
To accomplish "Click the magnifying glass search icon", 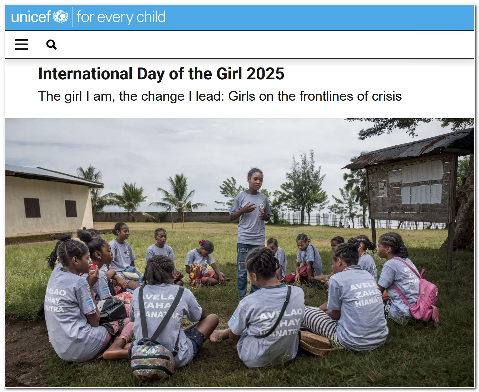I will point(51,45).
